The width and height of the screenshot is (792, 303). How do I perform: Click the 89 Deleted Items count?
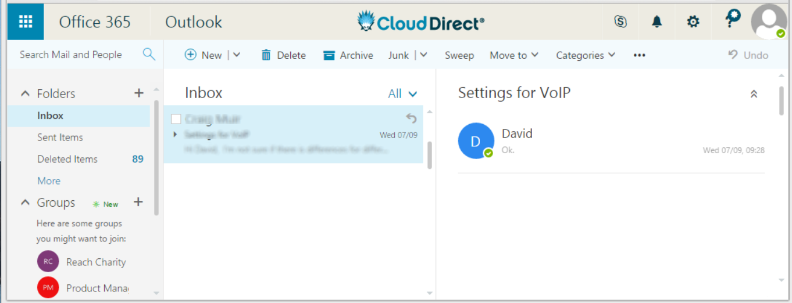point(138,159)
